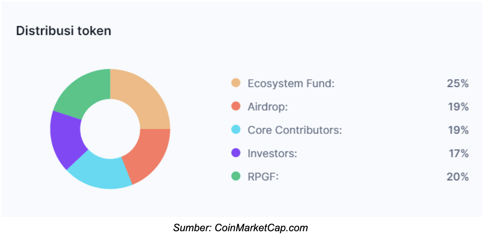
Task: Click the RPGF legend label
Action: click(263, 177)
